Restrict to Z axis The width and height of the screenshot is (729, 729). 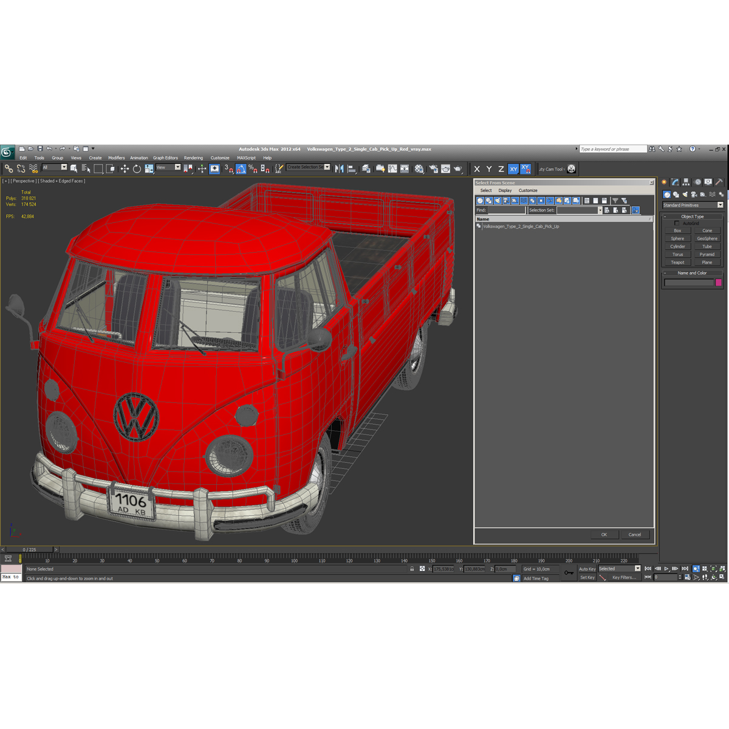pyautogui.click(x=501, y=169)
